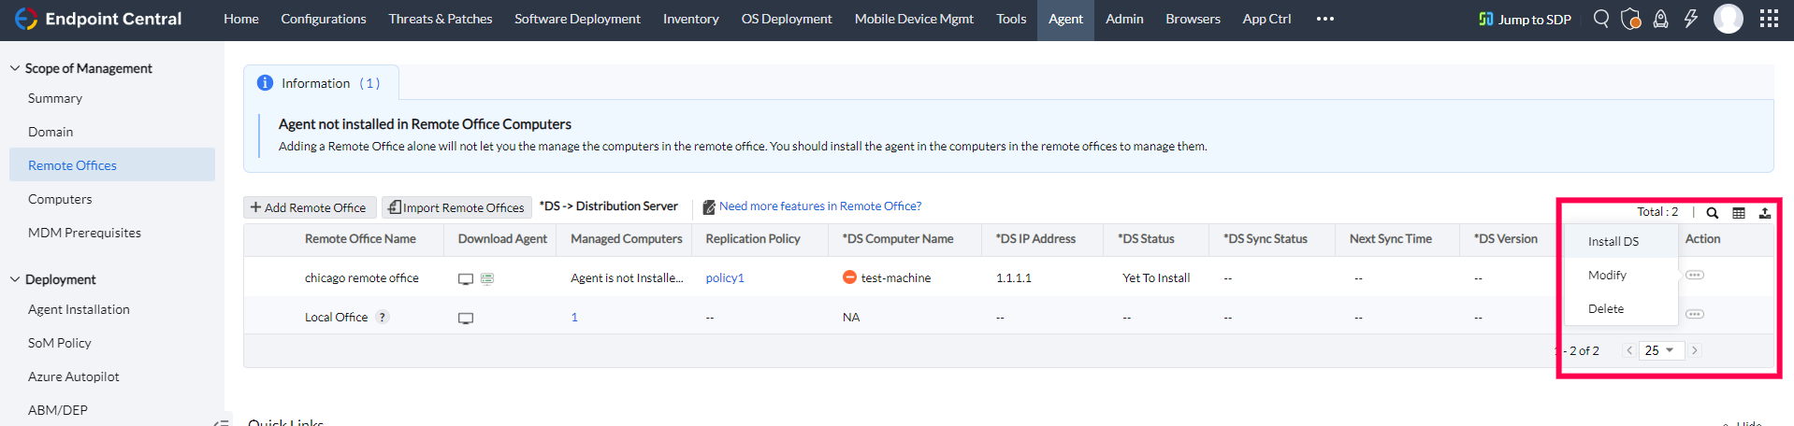Image resolution: width=1794 pixels, height=426 pixels.
Task: Collapse the Scope of Management section
Action: point(15,68)
